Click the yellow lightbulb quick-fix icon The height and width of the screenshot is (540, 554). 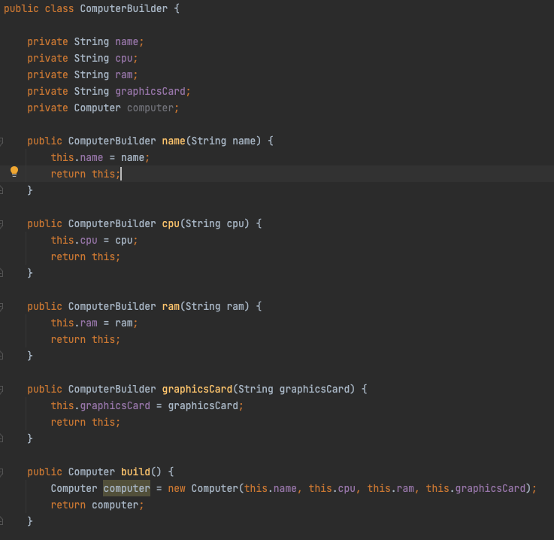click(x=14, y=171)
